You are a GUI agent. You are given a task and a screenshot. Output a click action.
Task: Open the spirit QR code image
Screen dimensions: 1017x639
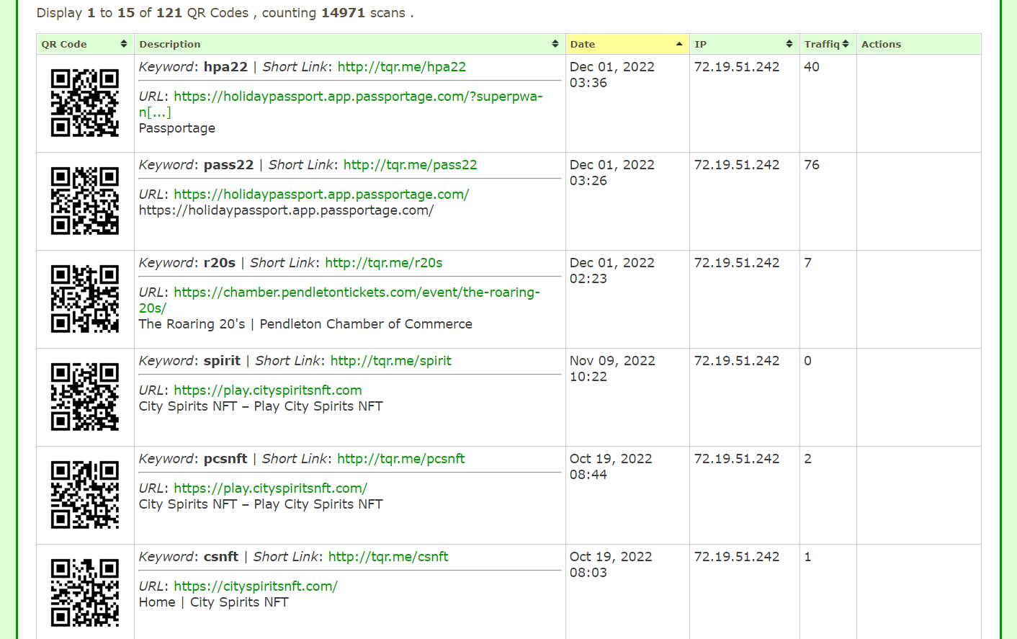(85, 397)
